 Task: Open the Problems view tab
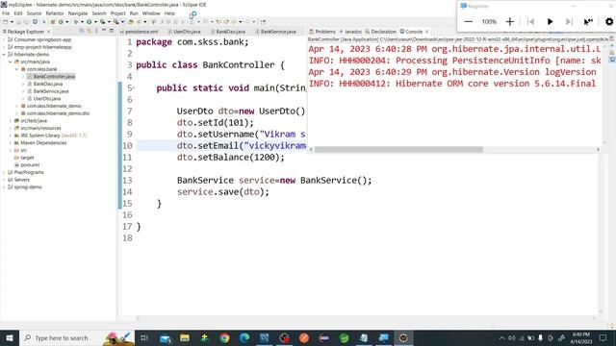322,32
